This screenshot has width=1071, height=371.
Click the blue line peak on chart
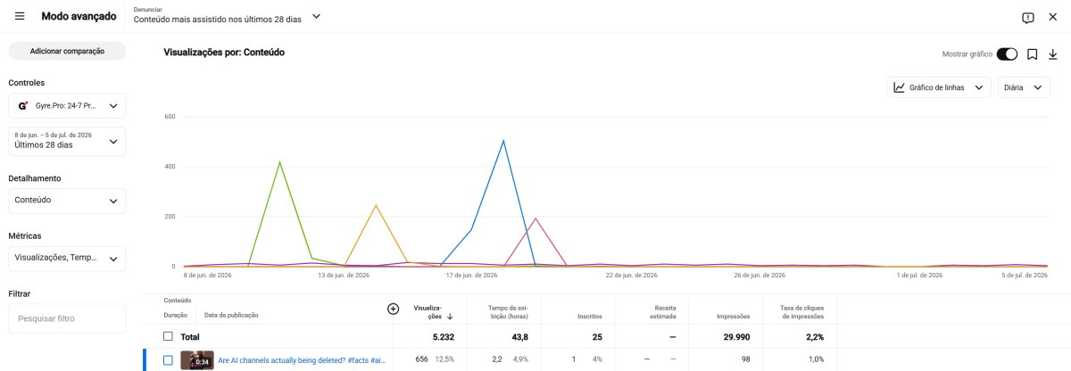tap(503, 141)
